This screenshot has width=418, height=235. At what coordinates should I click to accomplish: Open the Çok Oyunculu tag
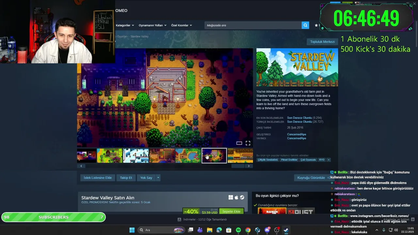click(308, 160)
